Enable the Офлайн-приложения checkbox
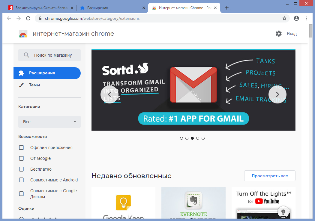Screen dimensions: 315x221 pyautogui.click(x=21, y=148)
